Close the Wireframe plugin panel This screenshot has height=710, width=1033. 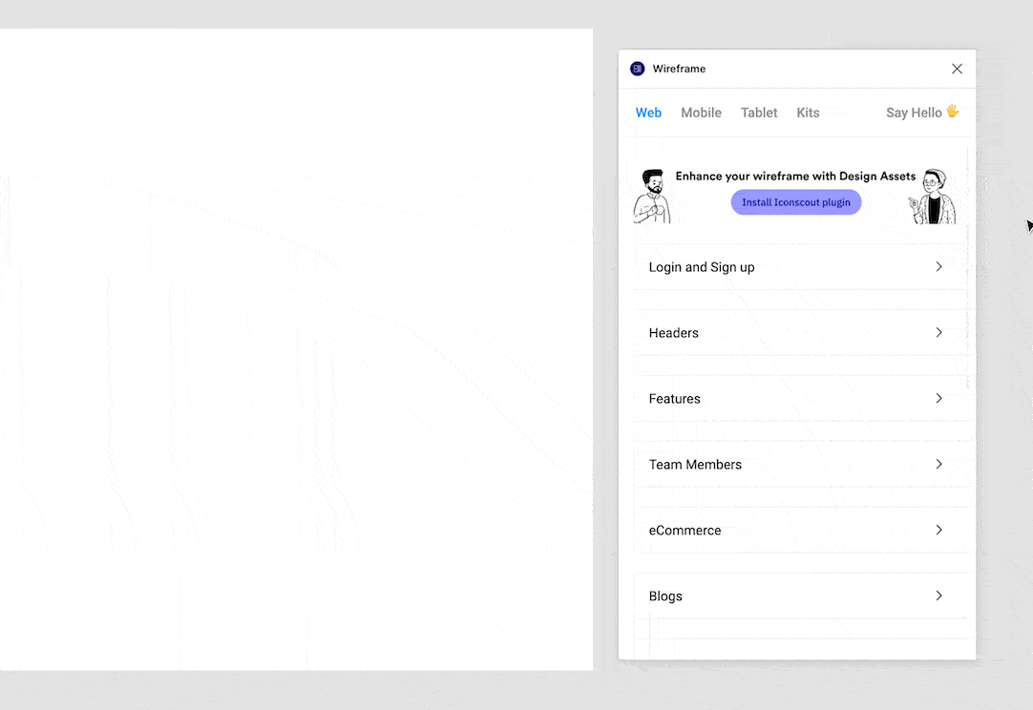pos(957,69)
